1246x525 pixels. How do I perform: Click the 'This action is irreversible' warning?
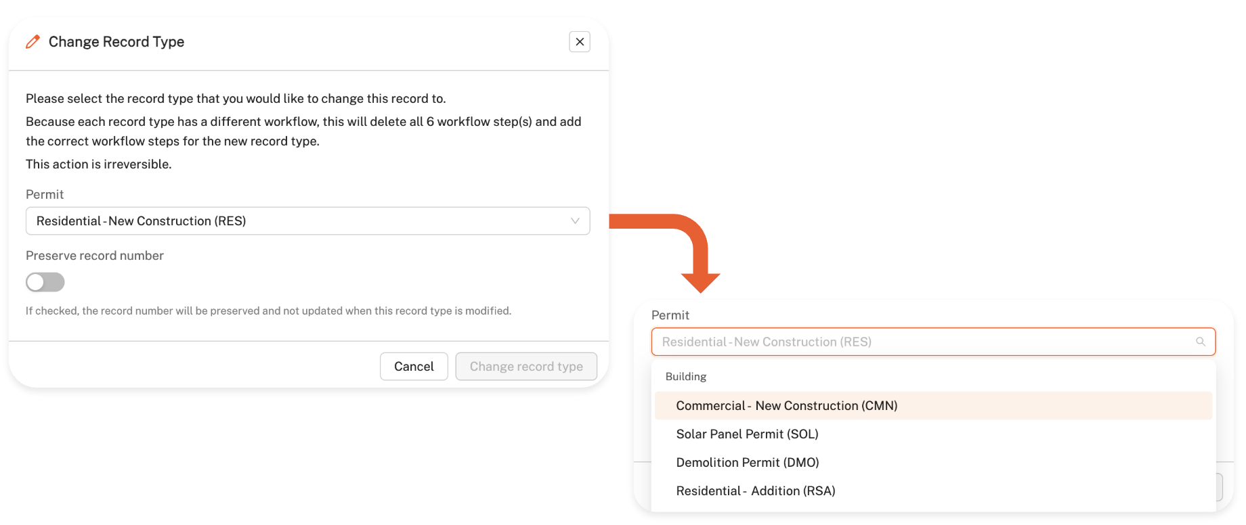[99, 164]
